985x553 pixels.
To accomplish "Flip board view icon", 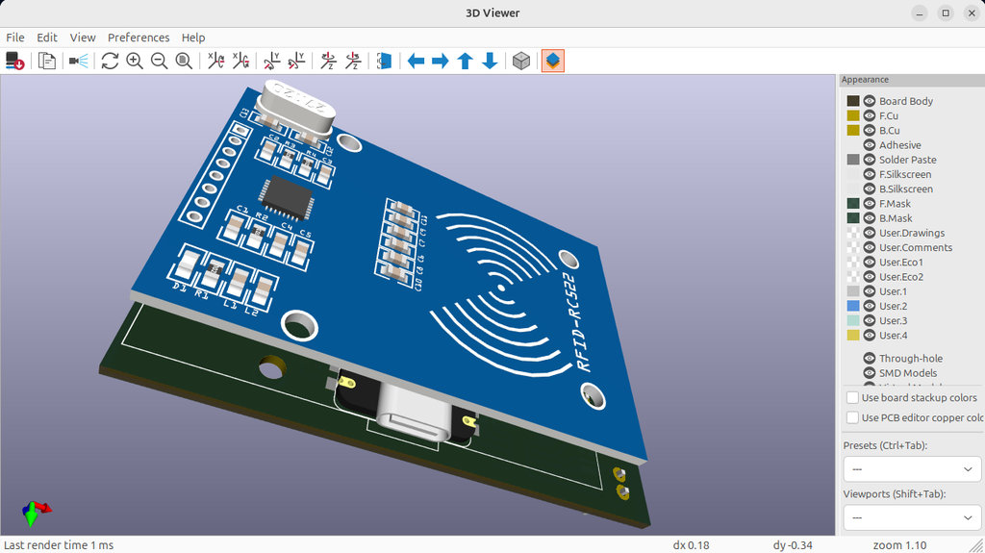I will pyautogui.click(x=385, y=61).
